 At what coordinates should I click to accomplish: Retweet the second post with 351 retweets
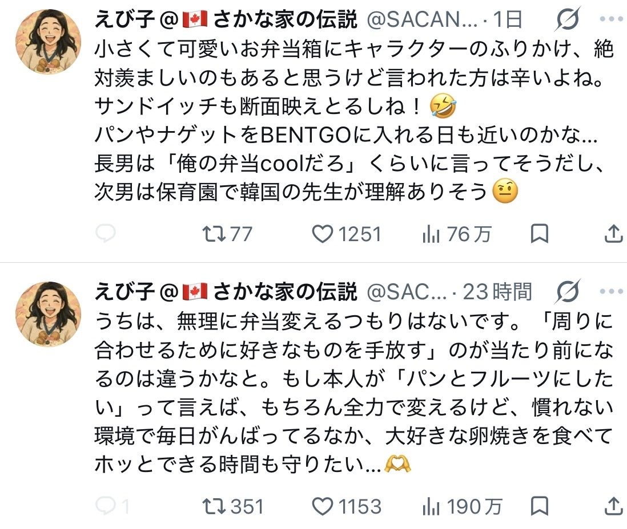tap(233, 507)
